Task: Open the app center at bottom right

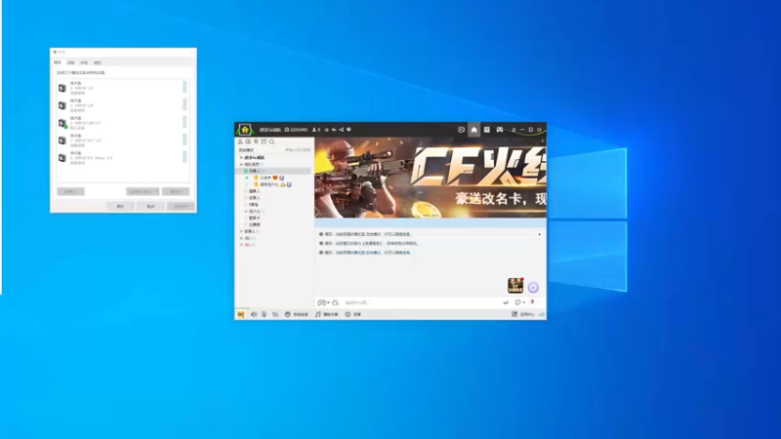Action: (x=523, y=314)
